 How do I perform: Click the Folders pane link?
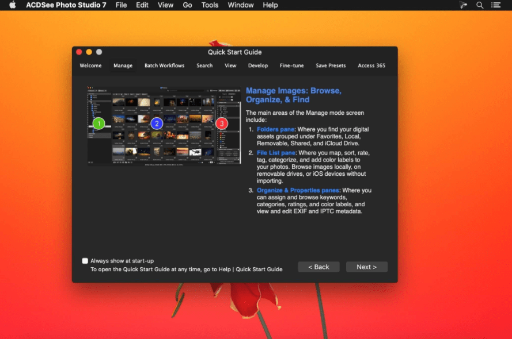(x=276, y=129)
